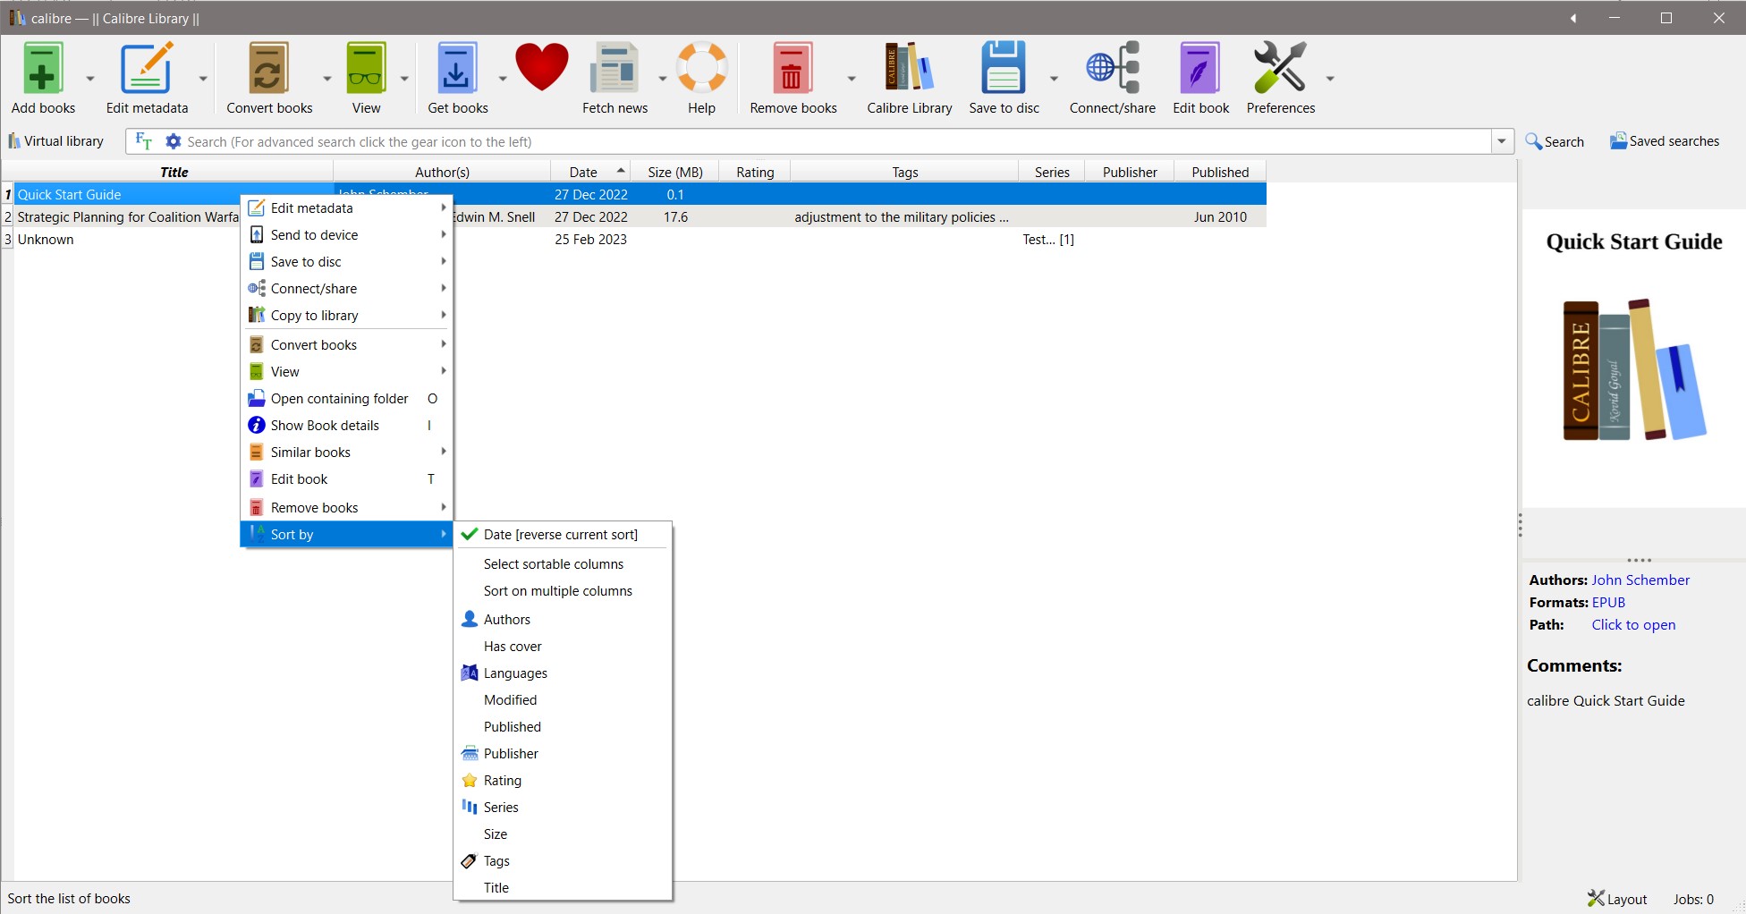
Task: Sort by Tags in submenu
Action: pyautogui.click(x=564, y=861)
